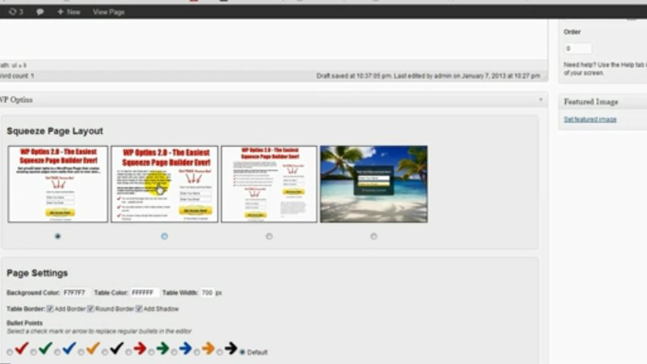Viewport: 647px width, 364px height.
Task: Toggle the Round Border checkbox
Action: (x=91, y=308)
